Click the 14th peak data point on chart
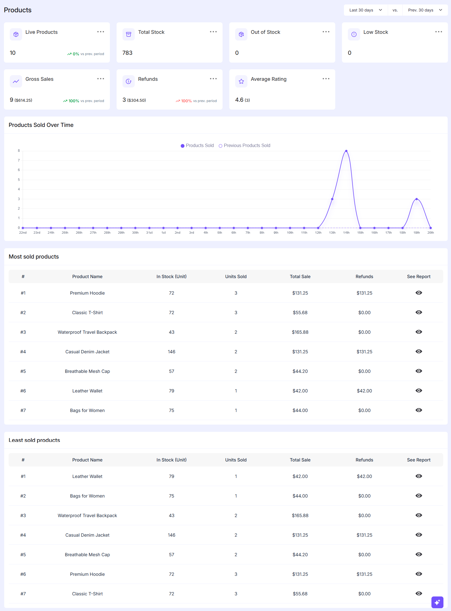Viewport: 451px width, 611px height. (x=346, y=151)
